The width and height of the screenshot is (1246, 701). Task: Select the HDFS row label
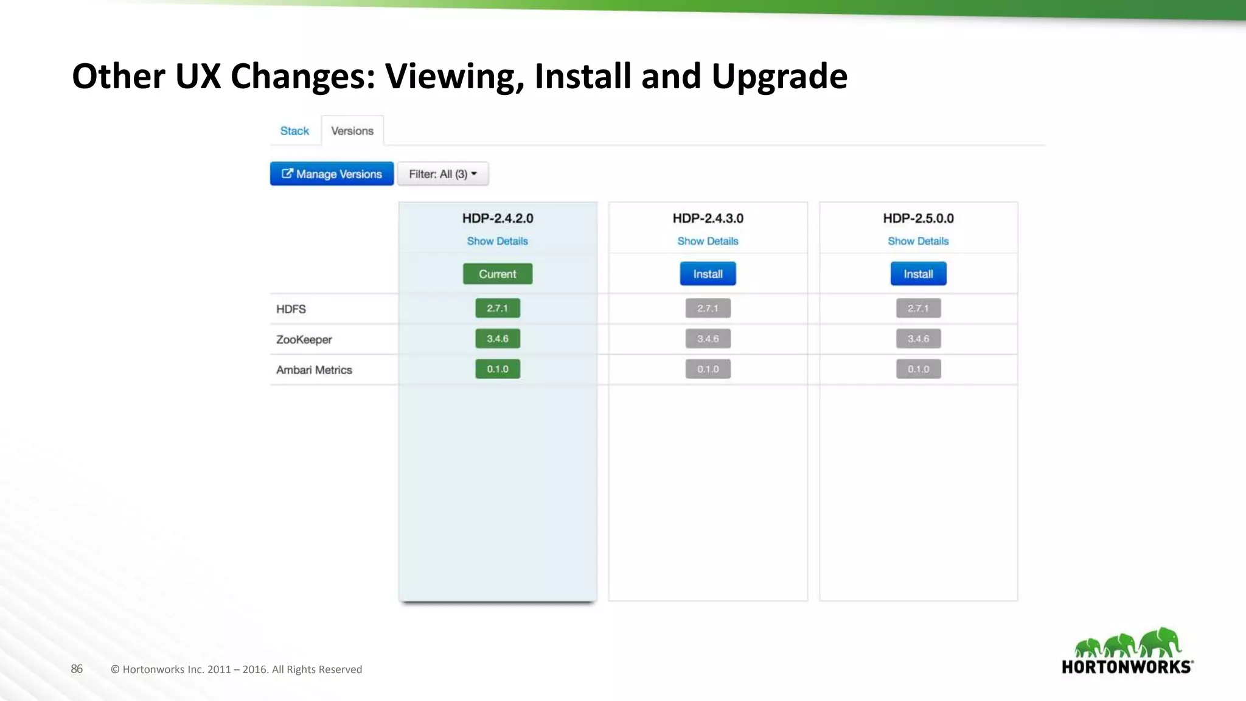click(x=291, y=309)
